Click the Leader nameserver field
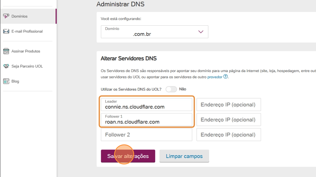The image size is (316, 177). tap(146, 105)
